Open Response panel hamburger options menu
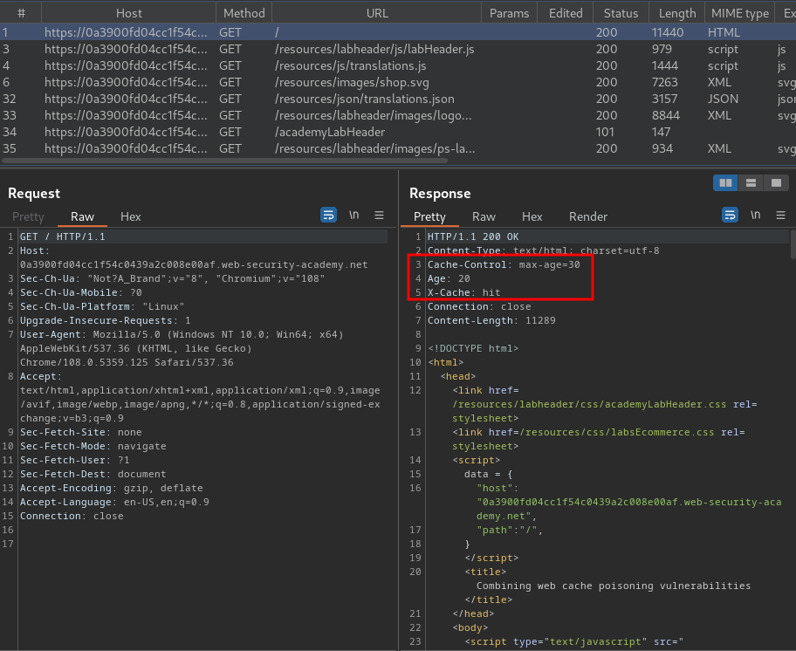 781,216
